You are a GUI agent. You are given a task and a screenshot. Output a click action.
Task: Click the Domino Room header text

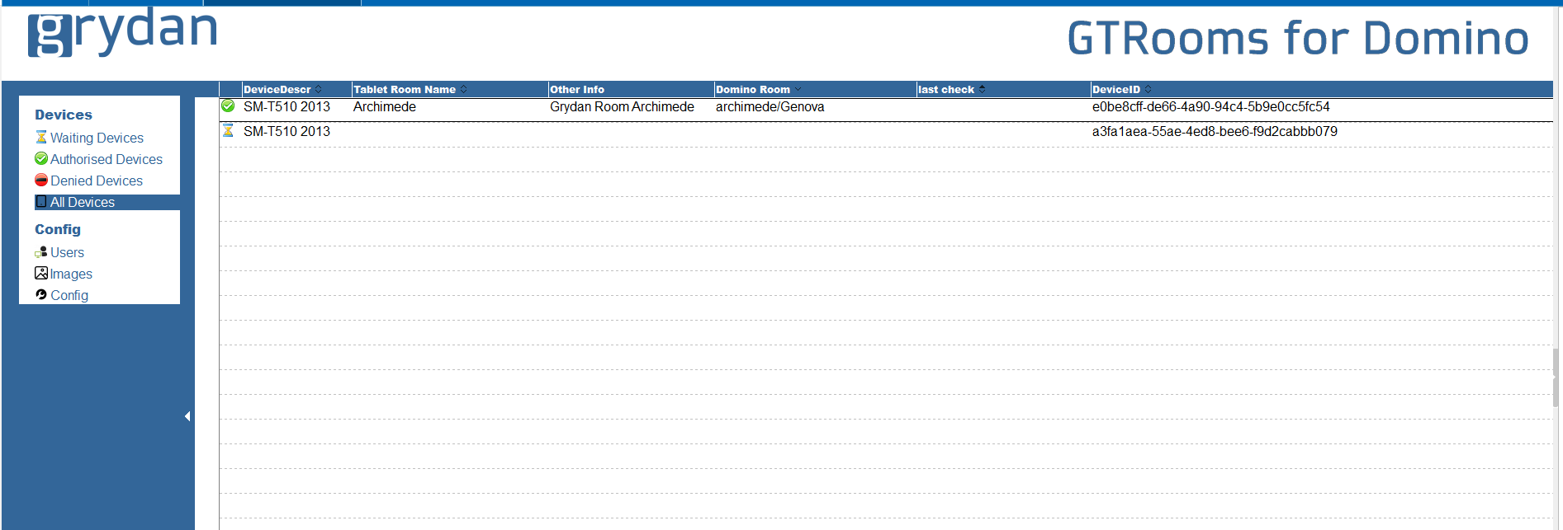753,89
